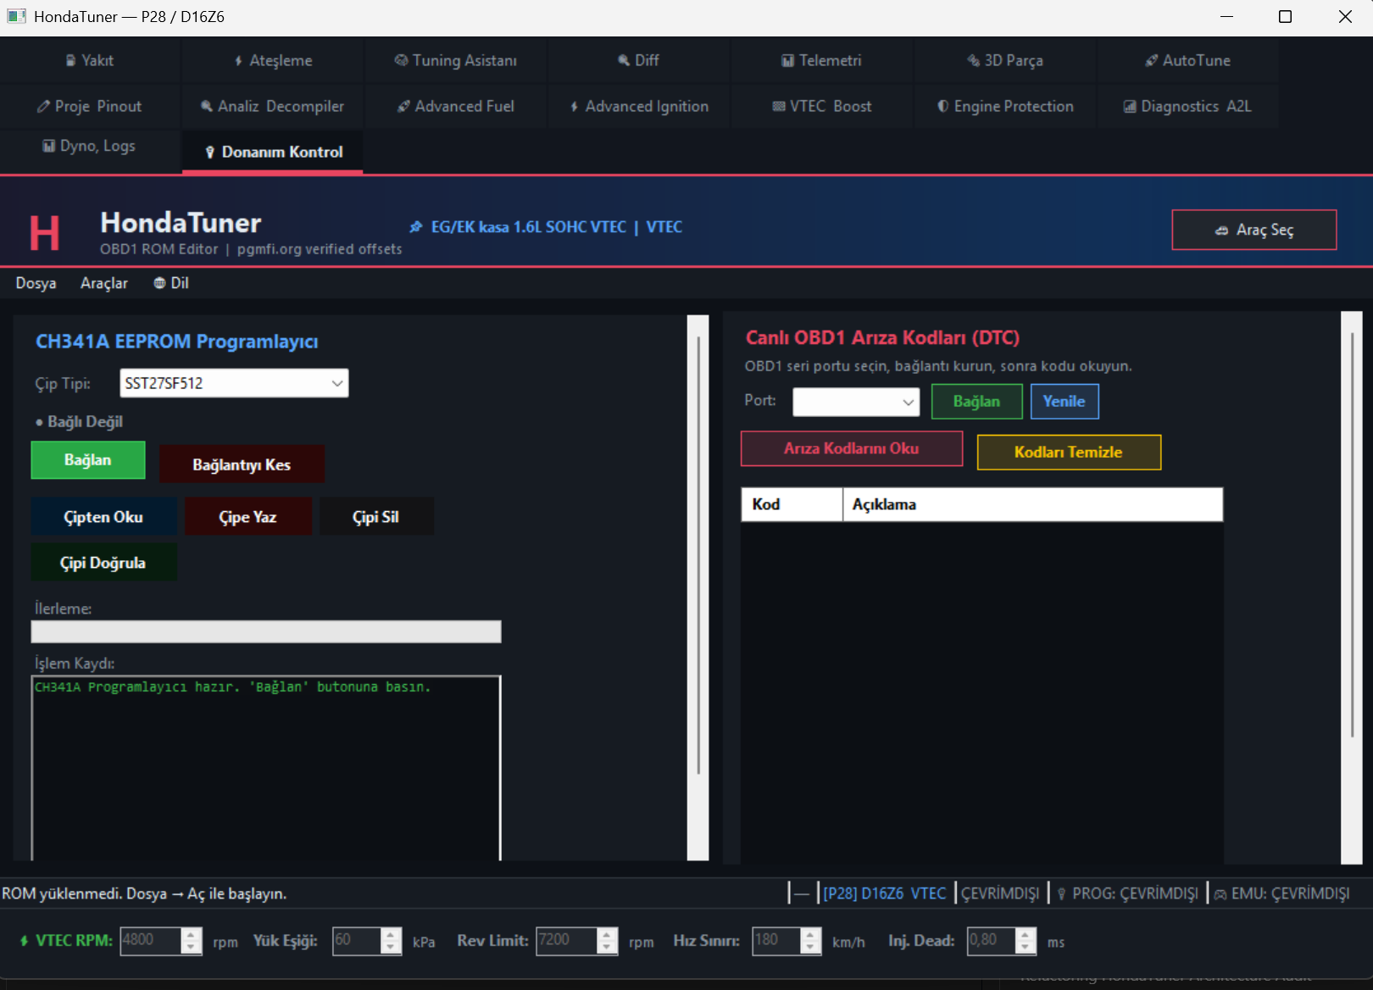This screenshot has height=990, width=1373.
Task: Click the Açıklama column header
Action: click(x=1033, y=504)
